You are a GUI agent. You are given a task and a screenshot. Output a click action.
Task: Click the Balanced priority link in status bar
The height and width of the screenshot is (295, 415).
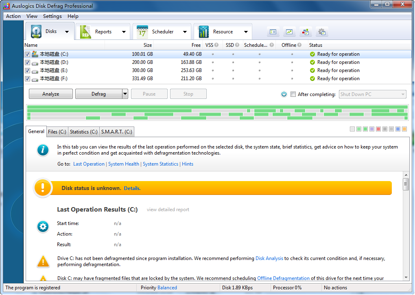tap(167, 288)
